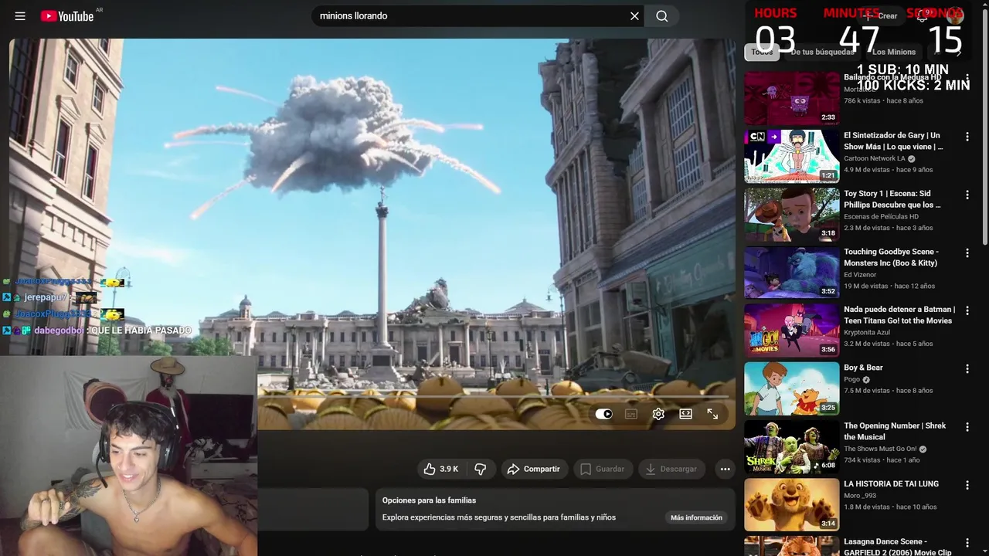The image size is (989, 556).
Task: Click the Descargar download button
Action: [x=671, y=469]
